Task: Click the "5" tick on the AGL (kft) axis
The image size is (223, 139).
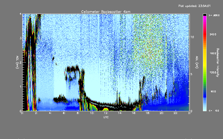Action: click(192, 74)
